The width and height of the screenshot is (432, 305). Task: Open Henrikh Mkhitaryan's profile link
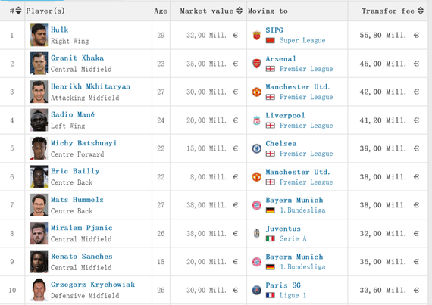pyautogui.click(x=90, y=86)
